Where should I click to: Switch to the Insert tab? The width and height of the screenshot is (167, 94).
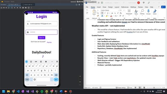[99, 7]
